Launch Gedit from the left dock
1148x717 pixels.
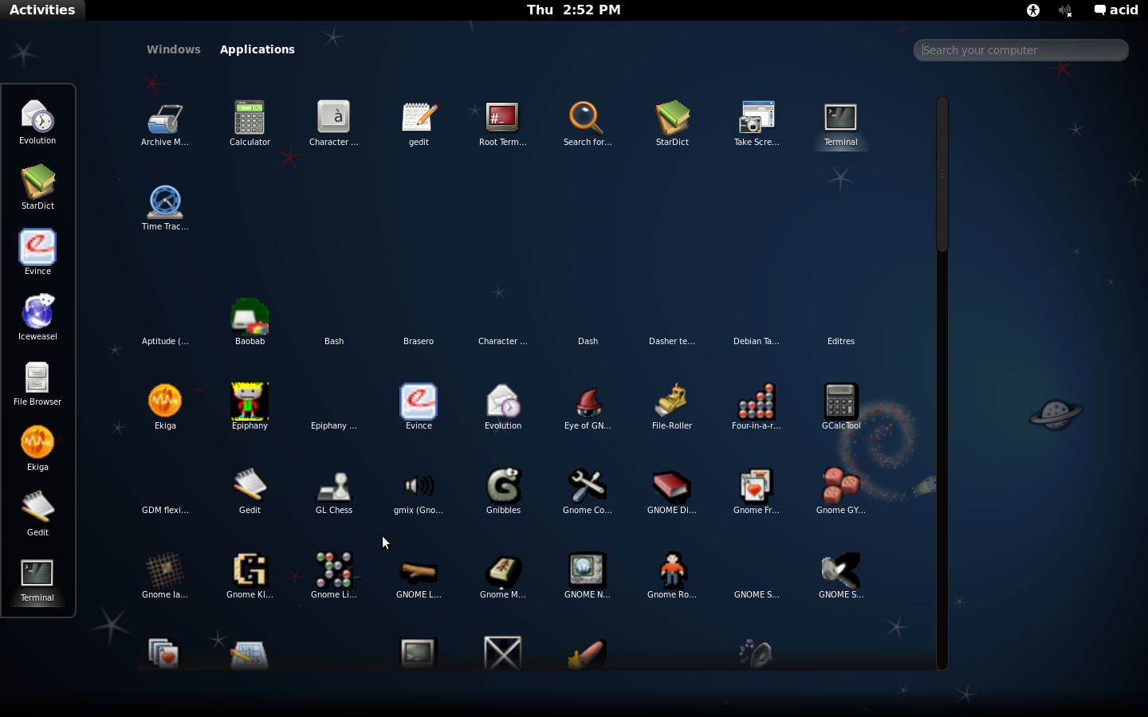[x=37, y=514]
